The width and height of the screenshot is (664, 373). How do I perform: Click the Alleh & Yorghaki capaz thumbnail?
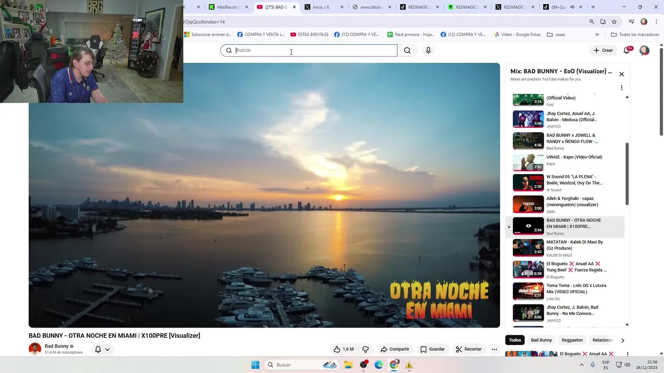[x=528, y=204]
